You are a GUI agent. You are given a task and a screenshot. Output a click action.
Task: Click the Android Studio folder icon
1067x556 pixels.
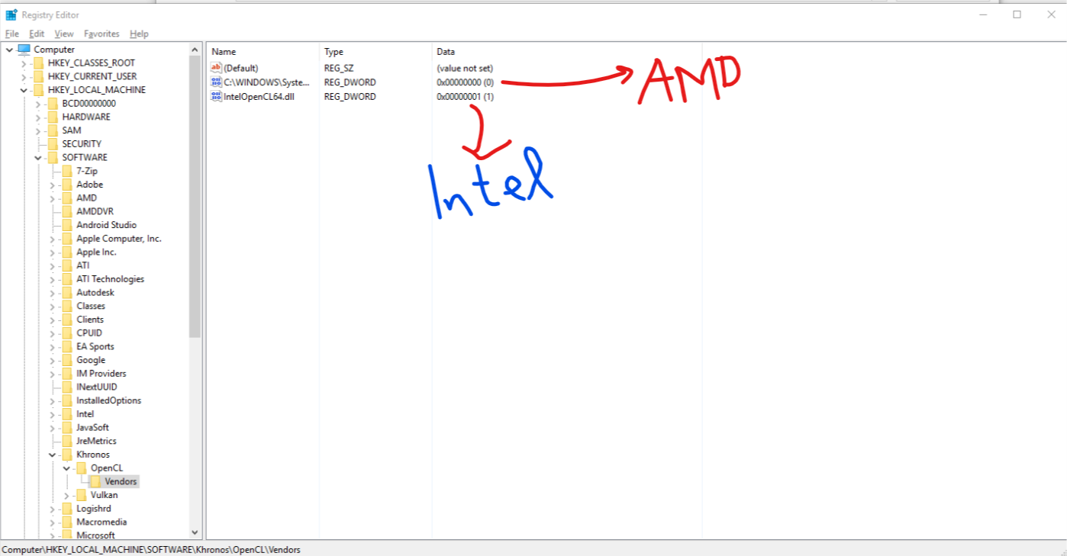[x=67, y=225]
